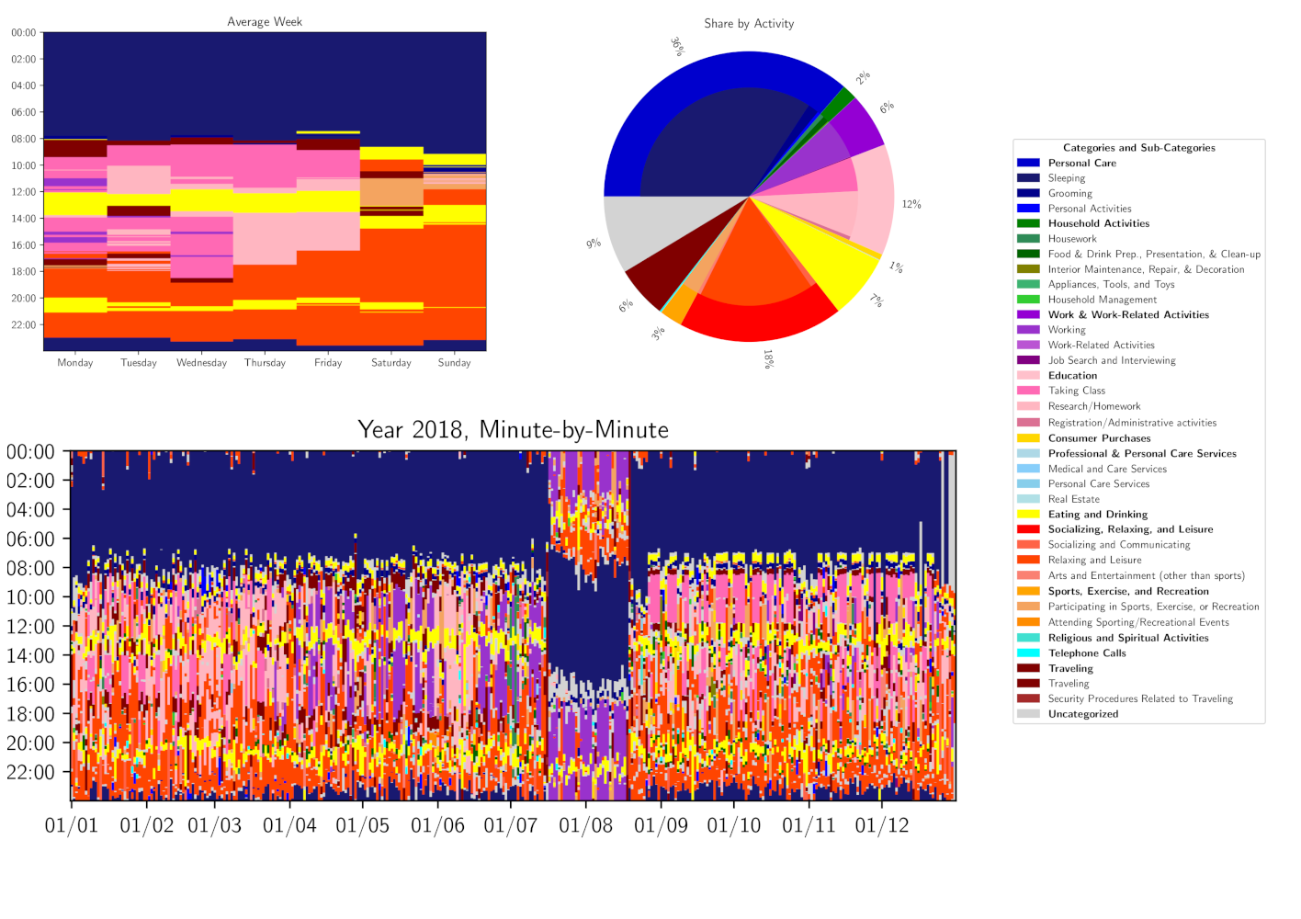Click the Uncategorized gray legend swatch

pos(1028,714)
